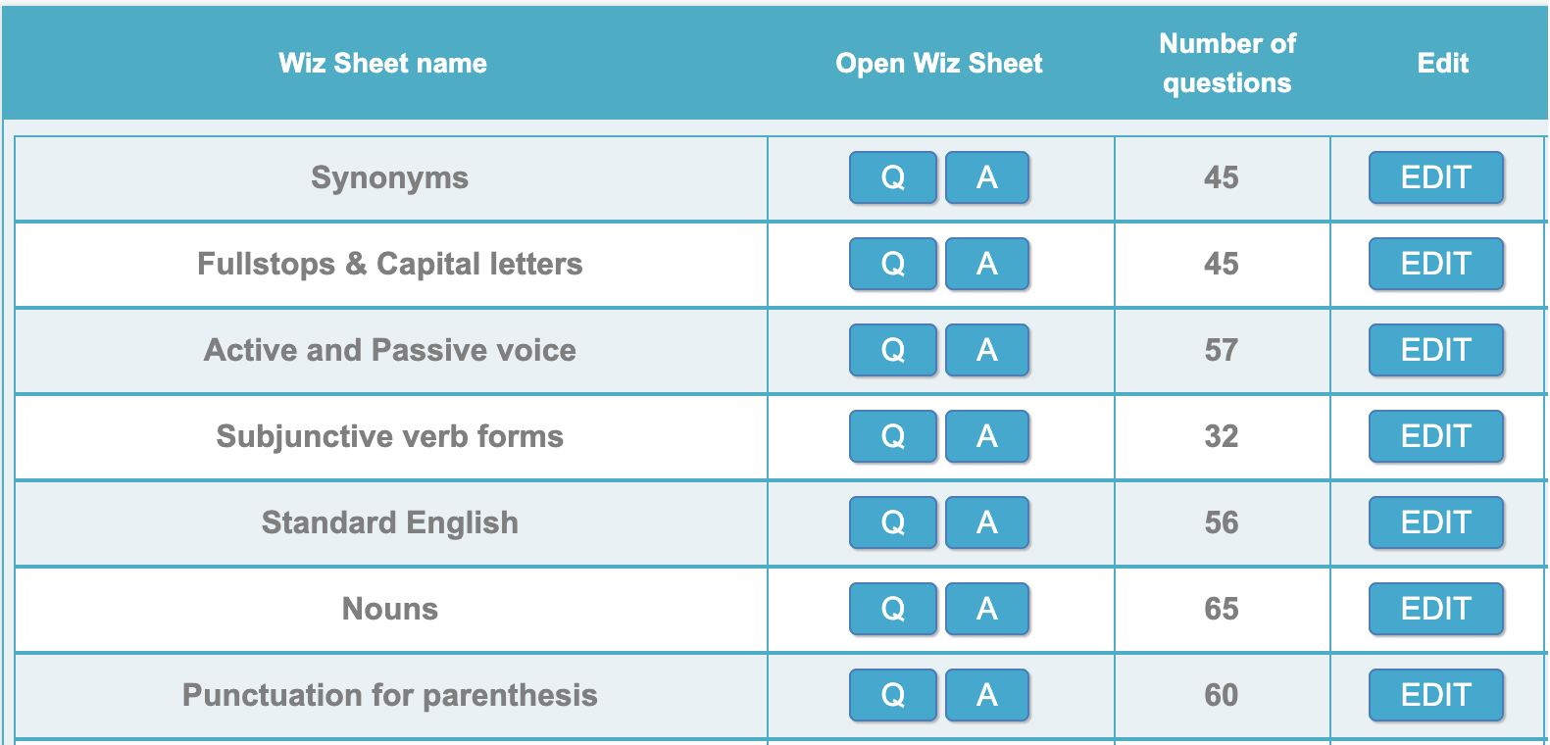Open Q for Active and Passive voice
Screen dimensions: 1550x745
(893, 350)
